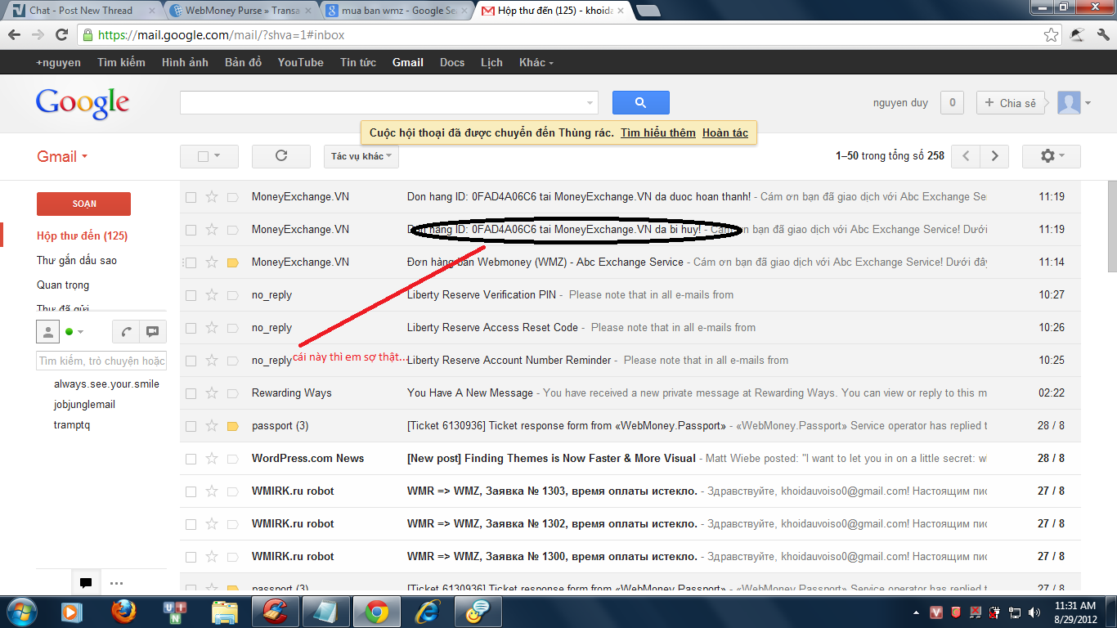Chat with contact always.see.your.smile
Screen dimensions: 1117x628
[x=106, y=384]
